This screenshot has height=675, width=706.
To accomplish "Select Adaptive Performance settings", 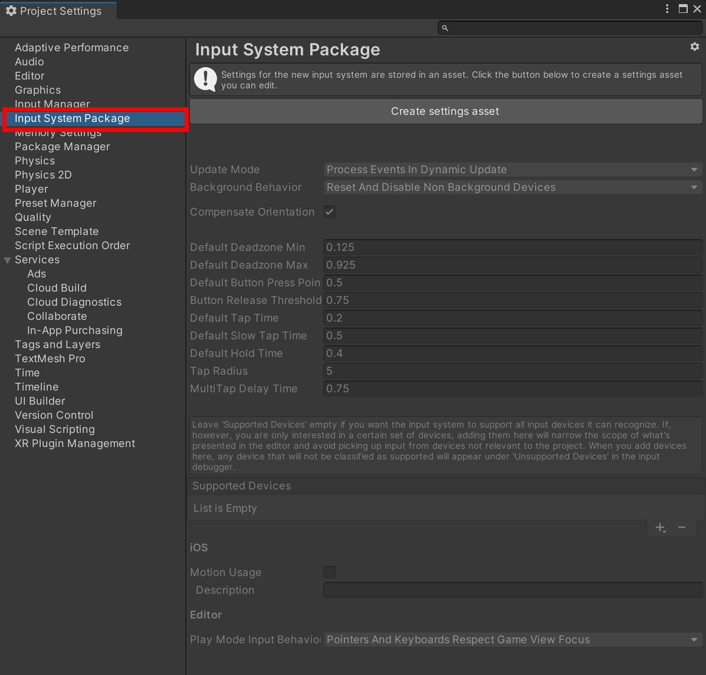I will [x=71, y=48].
